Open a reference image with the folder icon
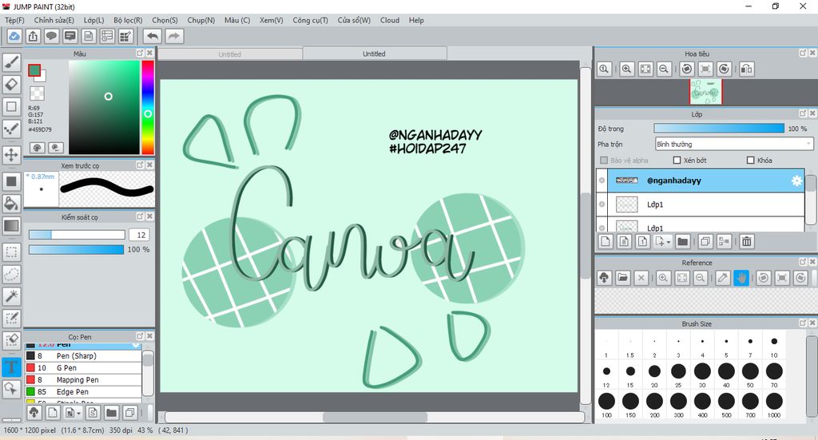Screen dimensions: 818x440 point(622,278)
